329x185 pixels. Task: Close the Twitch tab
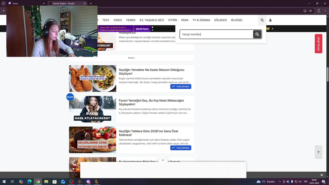click(x=44, y=3)
